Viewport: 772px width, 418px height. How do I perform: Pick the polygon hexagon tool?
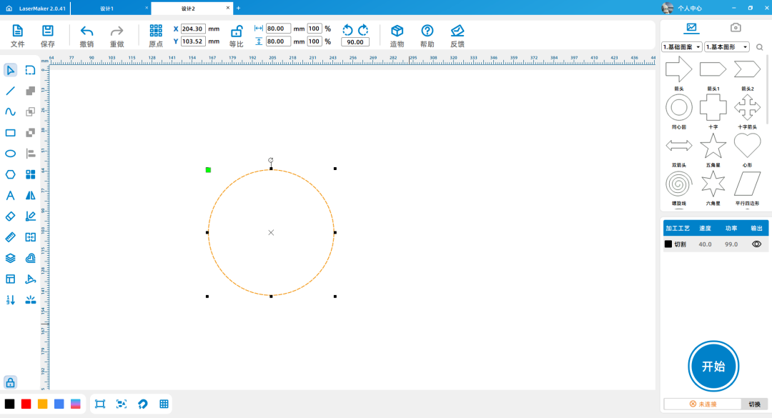(11, 174)
